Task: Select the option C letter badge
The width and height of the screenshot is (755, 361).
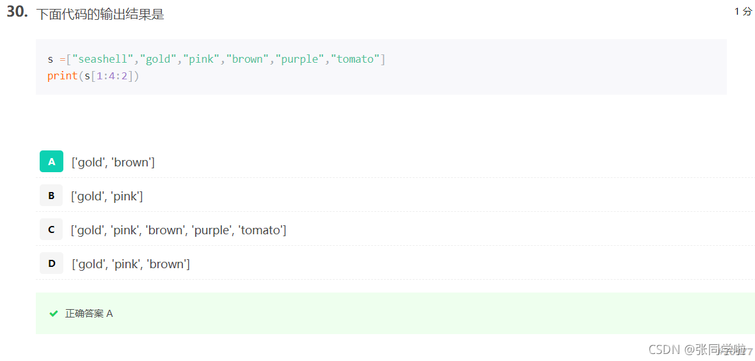Action: (x=51, y=229)
